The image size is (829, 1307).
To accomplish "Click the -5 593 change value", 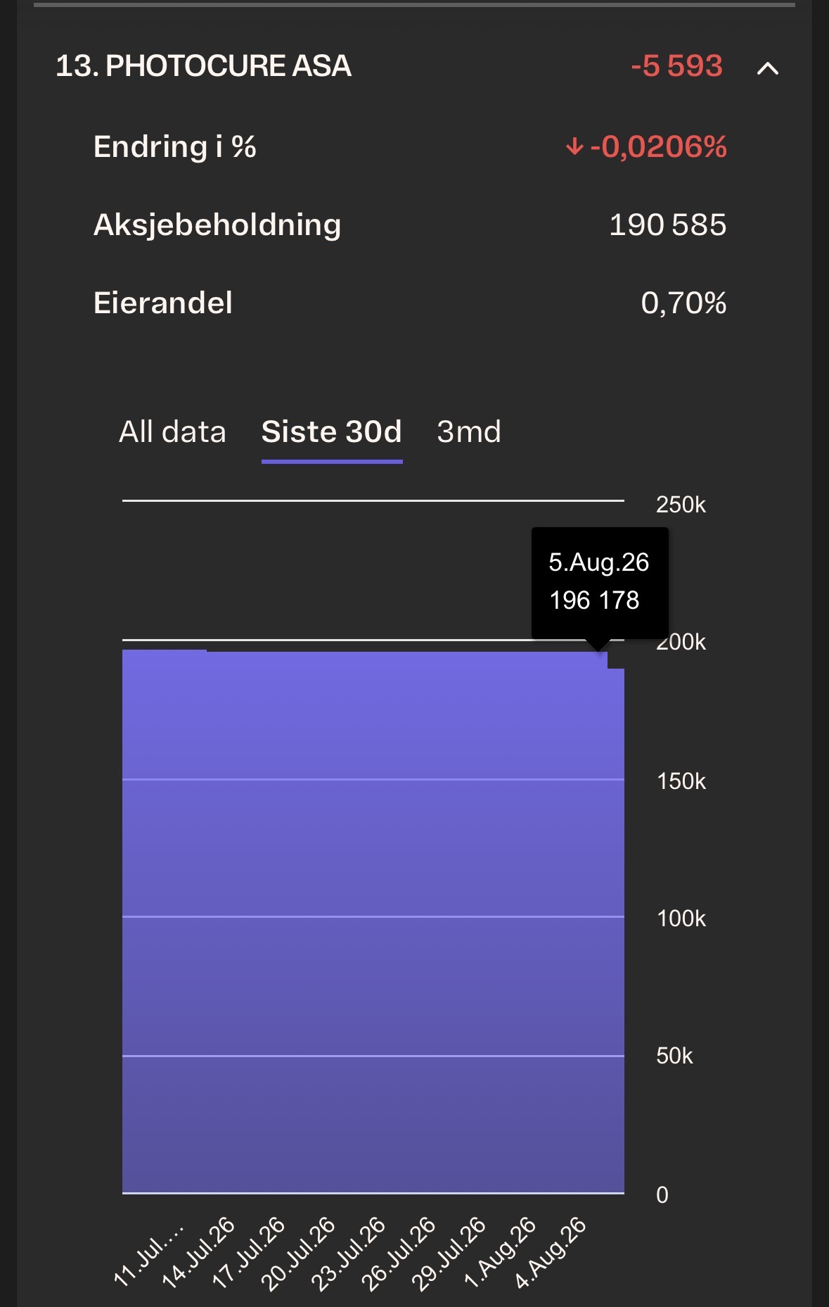I will click(676, 66).
